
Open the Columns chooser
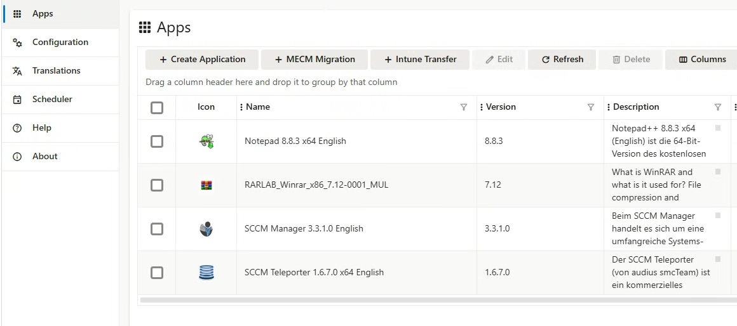pos(702,60)
